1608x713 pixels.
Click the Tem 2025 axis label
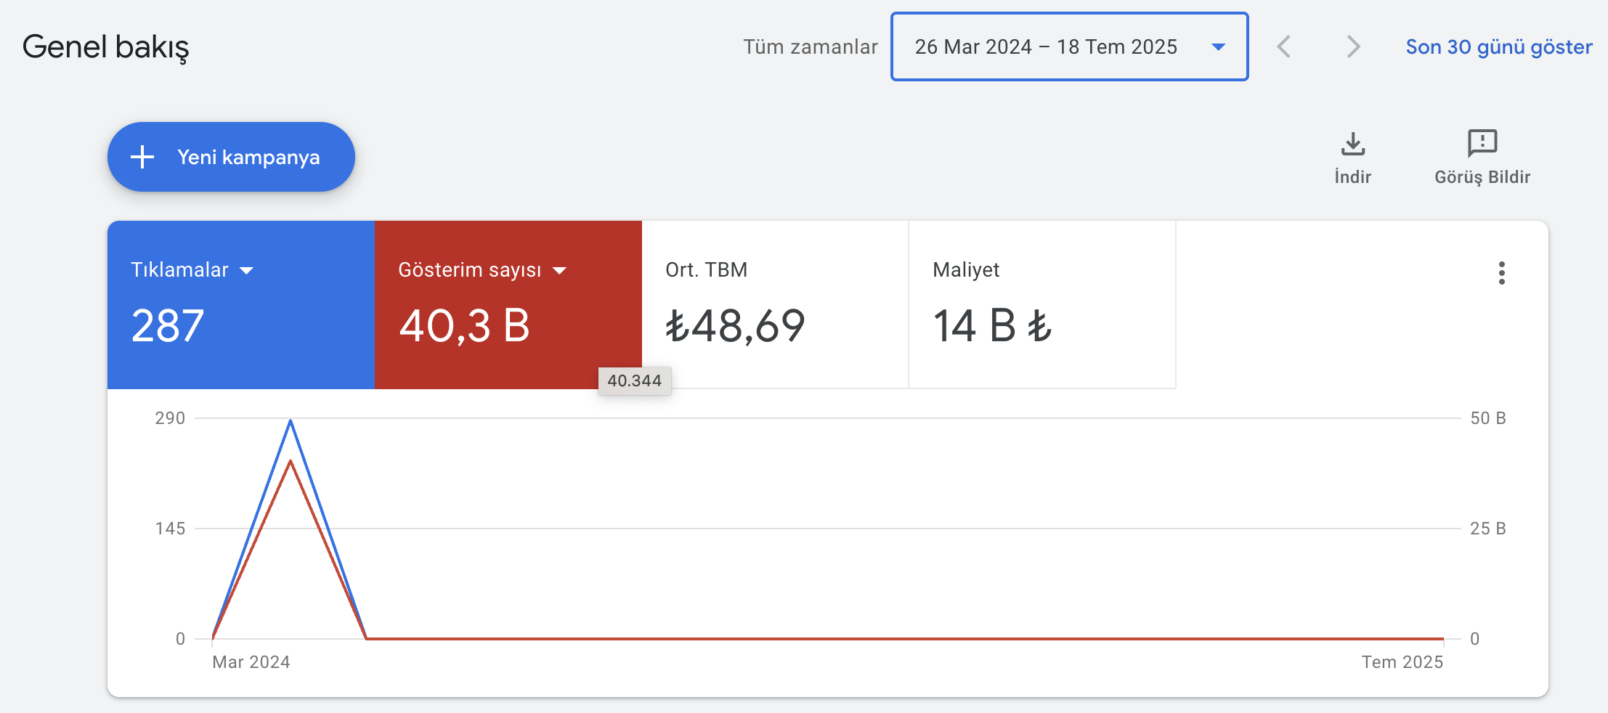[x=1402, y=662]
